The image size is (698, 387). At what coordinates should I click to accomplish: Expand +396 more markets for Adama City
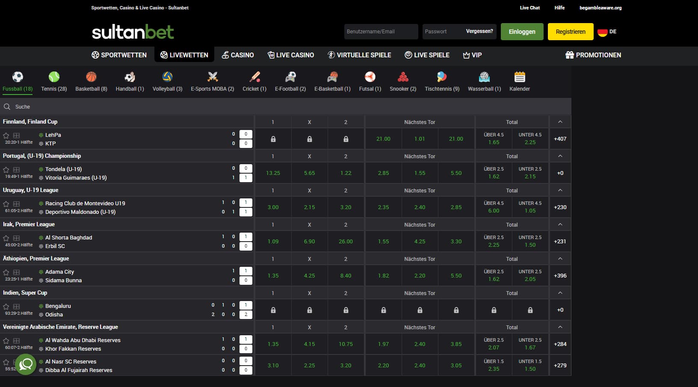click(x=560, y=276)
